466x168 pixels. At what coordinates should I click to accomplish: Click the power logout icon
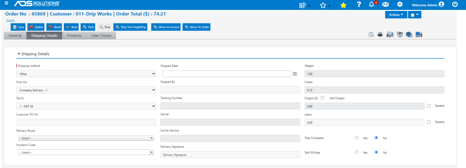[455, 5]
